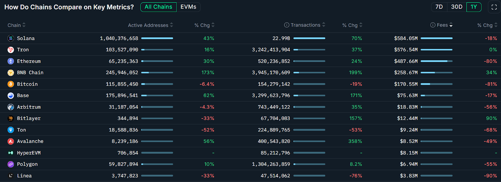
Task: Click the Bitcoin orange logo icon
Action: (11, 84)
